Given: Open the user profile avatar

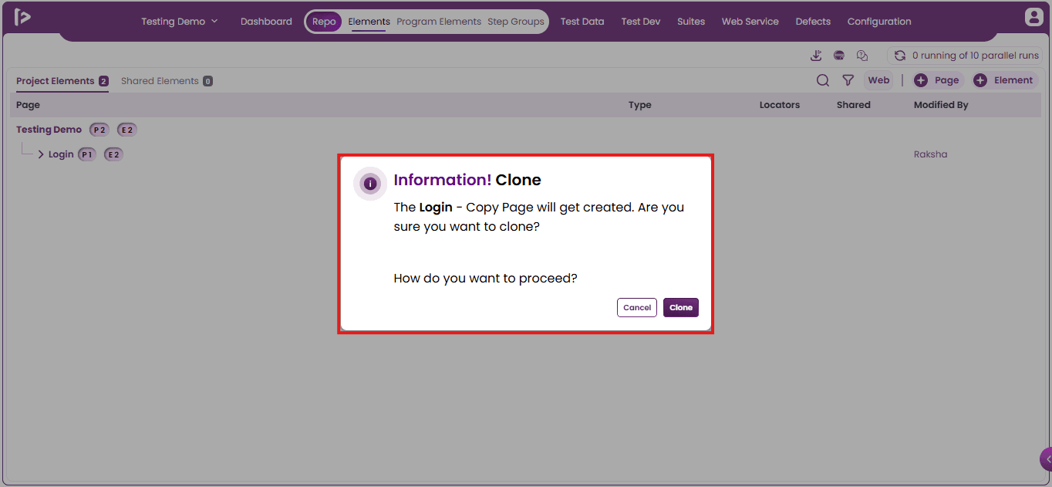Looking at the screenshot, I should (x=1033, y=17).
